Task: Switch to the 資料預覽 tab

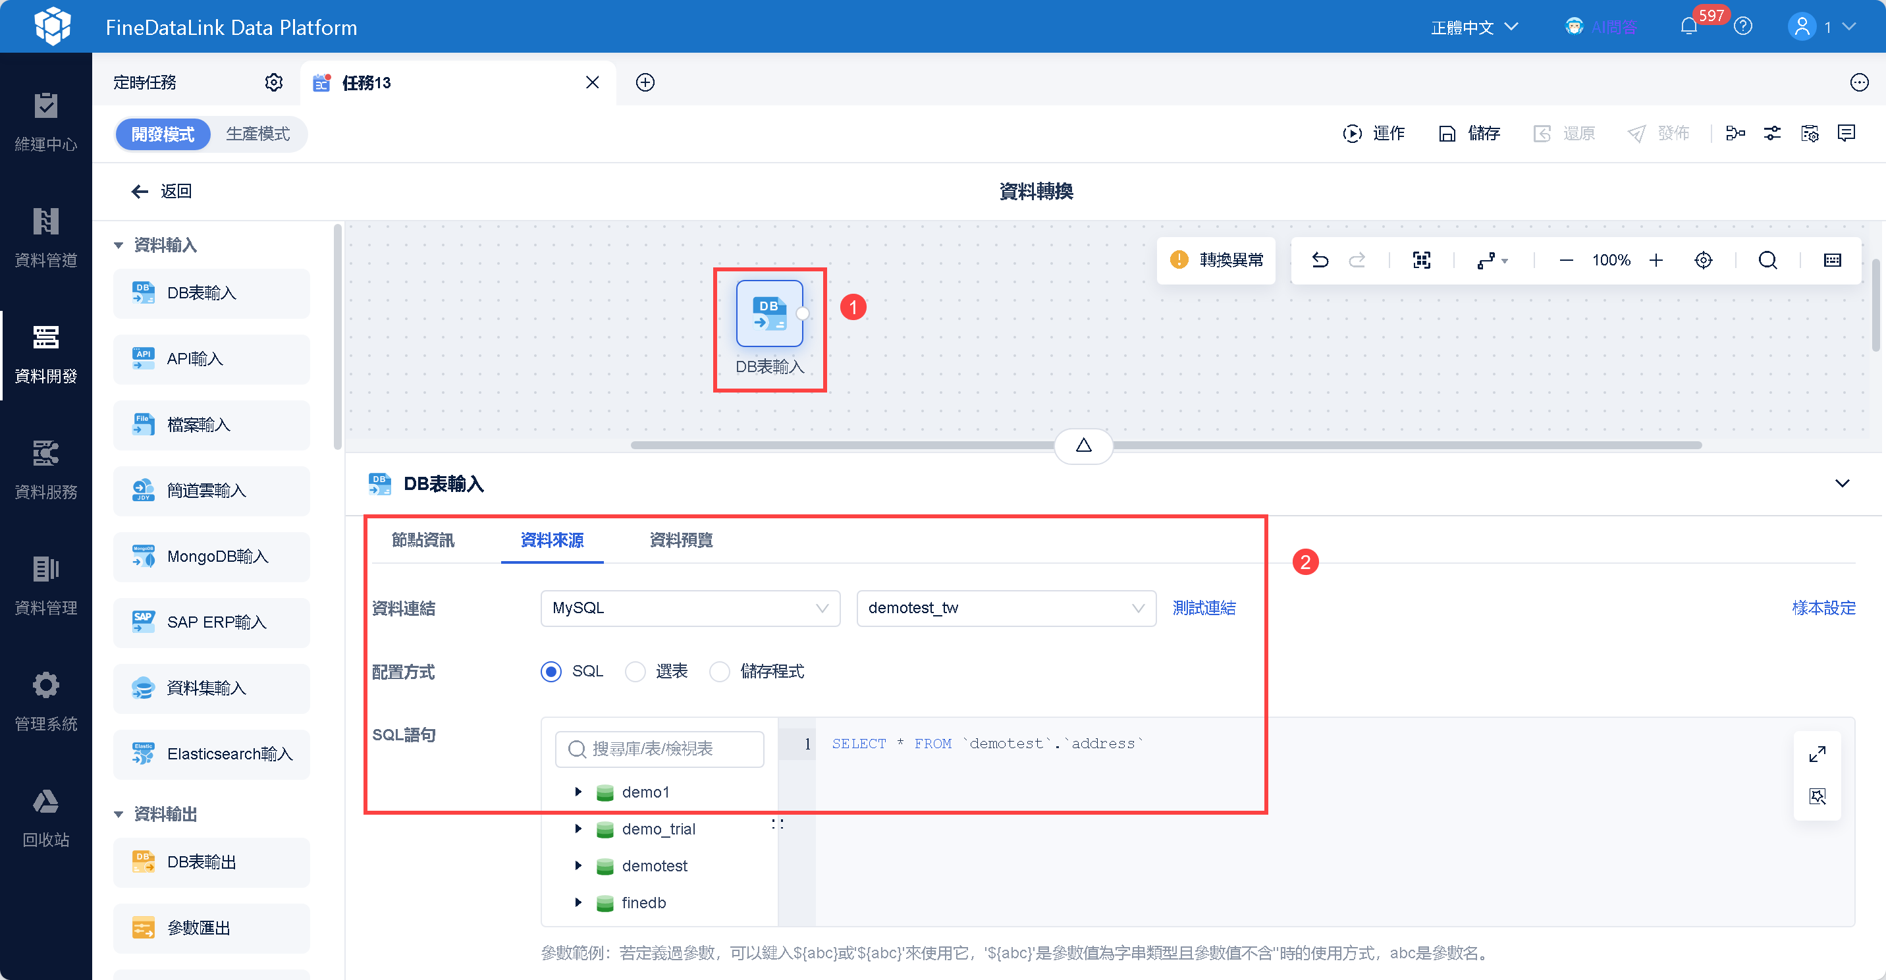Action: click(x=681, y=540)
